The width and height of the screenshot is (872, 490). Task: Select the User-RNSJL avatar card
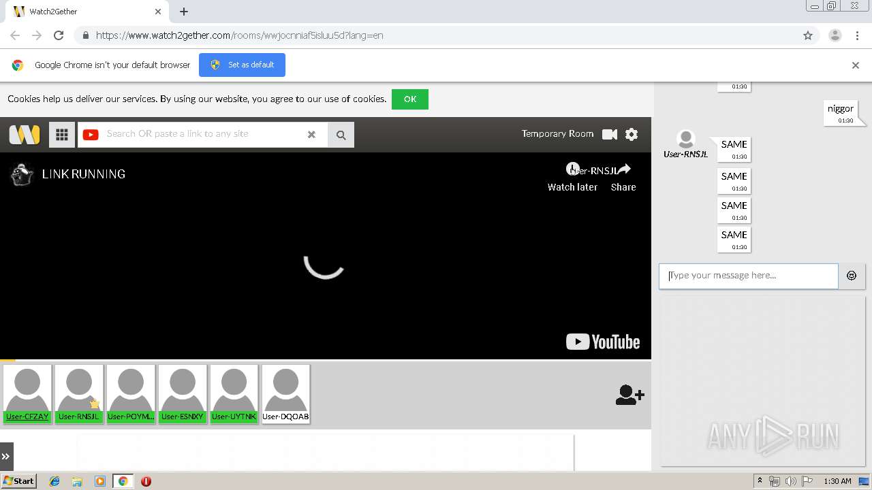79,394
